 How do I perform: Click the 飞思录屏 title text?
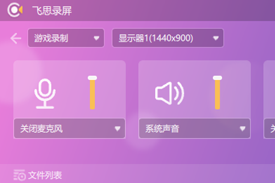click(52, 11)
